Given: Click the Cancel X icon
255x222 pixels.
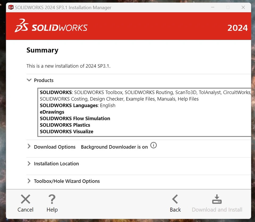Looking at the screenshot, I should click(25, 199).
